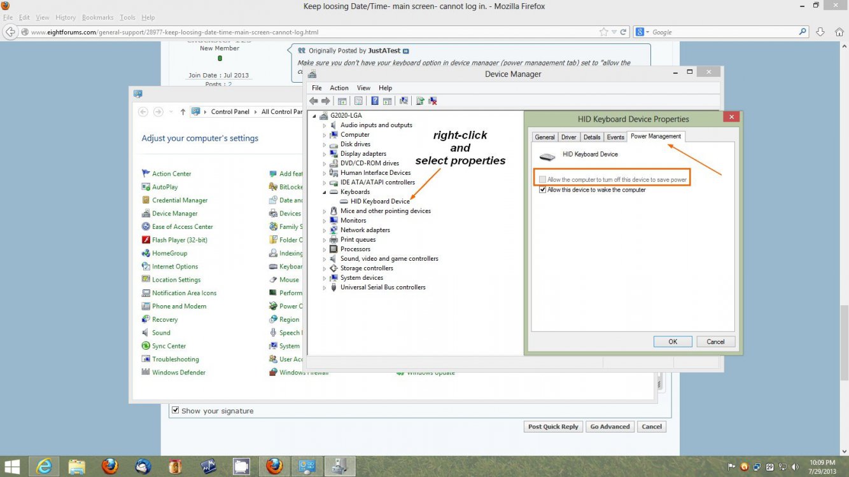The height and width of the screenshot is (477, 849).
Task: Click Go Advanced button
Action: point(610,427)
